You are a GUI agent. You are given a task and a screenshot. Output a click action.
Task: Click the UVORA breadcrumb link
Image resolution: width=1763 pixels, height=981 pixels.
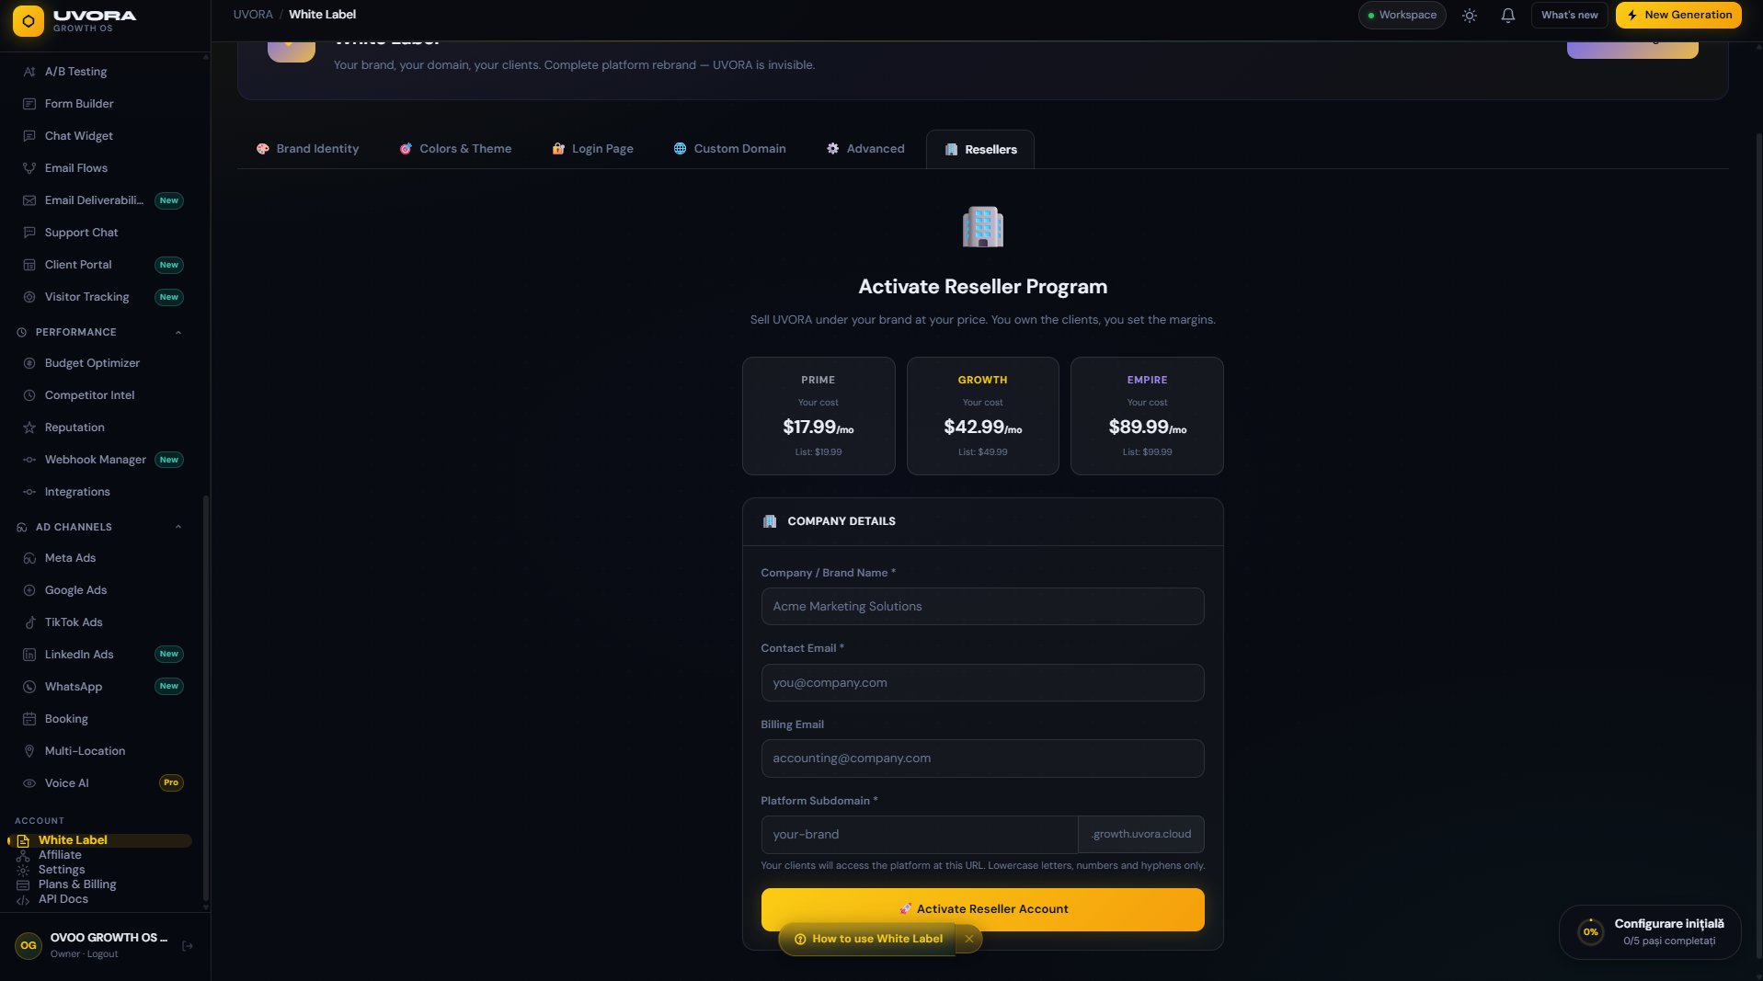point(253,15)
